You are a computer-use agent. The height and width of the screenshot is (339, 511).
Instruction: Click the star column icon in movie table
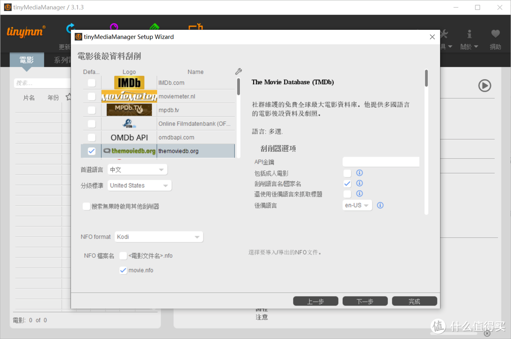point(68,97)
